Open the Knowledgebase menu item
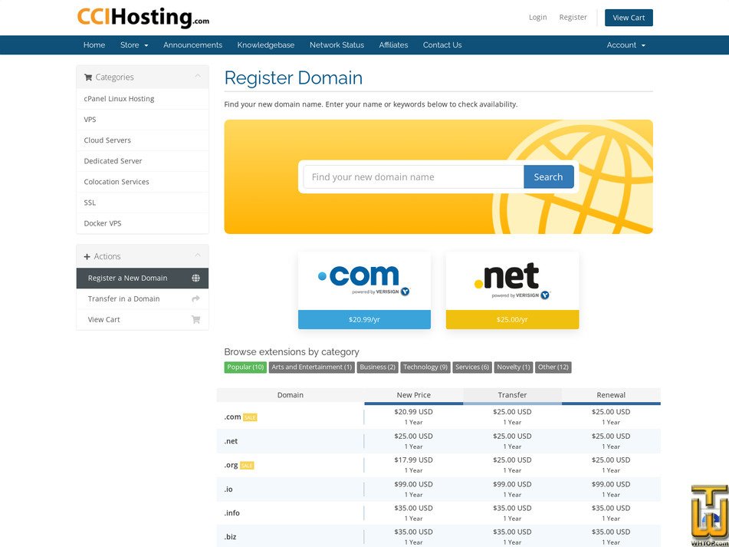This screenshot has width=729, height=547. (266, 44)
